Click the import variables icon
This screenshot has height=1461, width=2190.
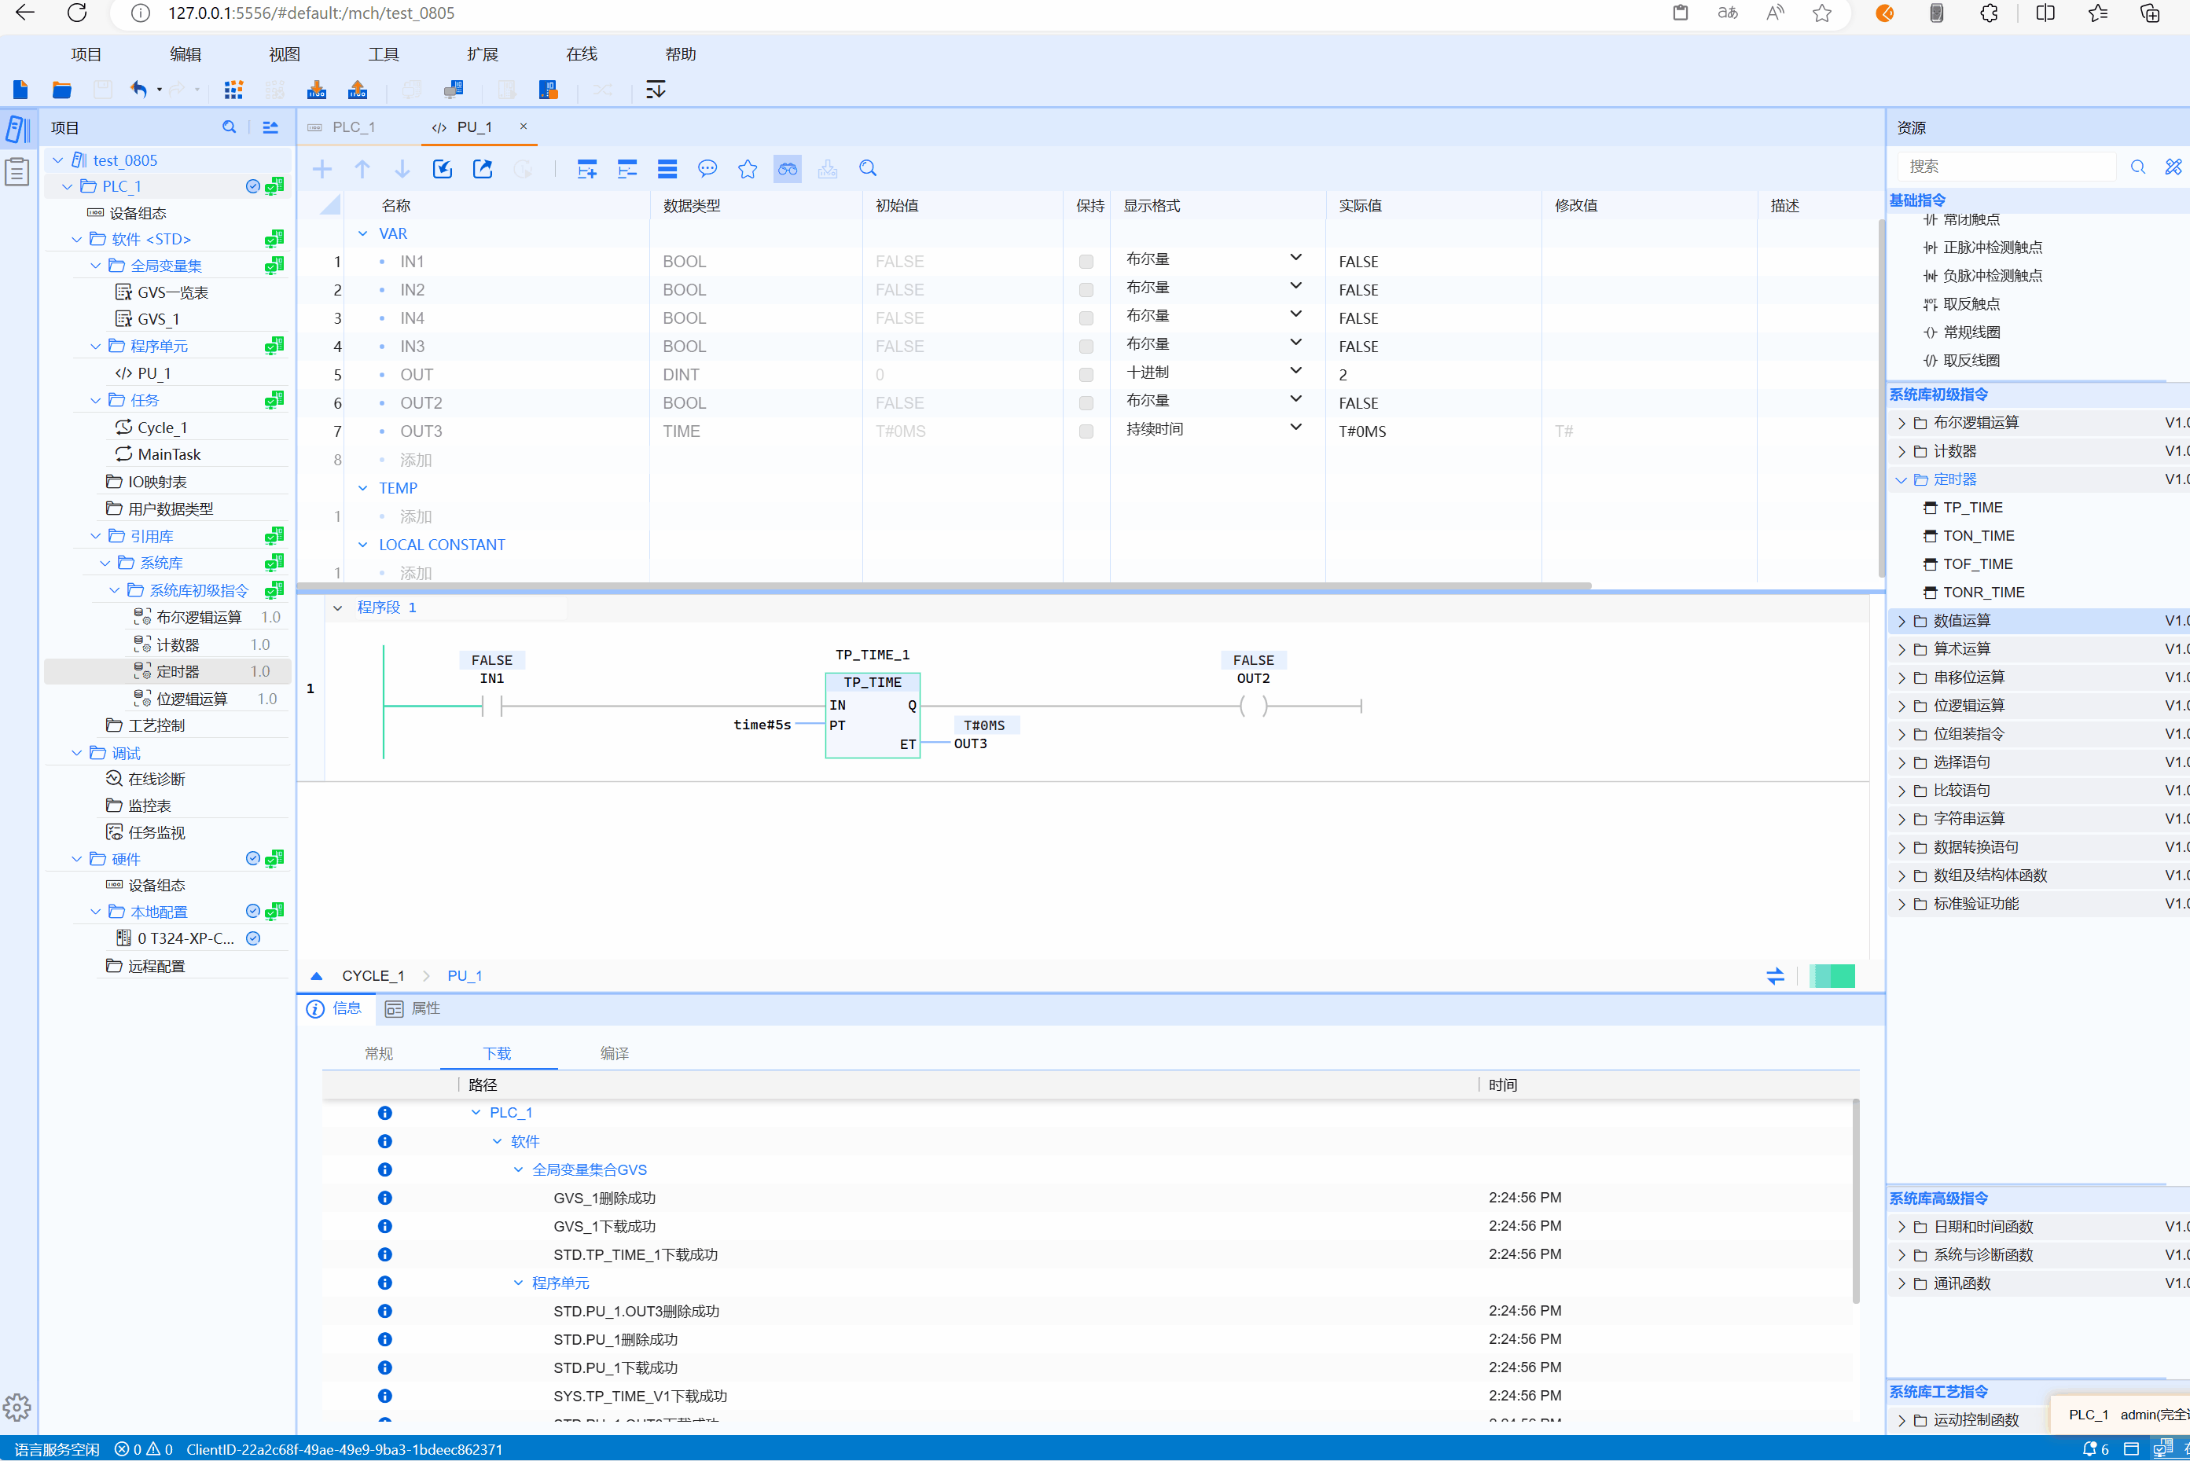(x=443, y=169)
